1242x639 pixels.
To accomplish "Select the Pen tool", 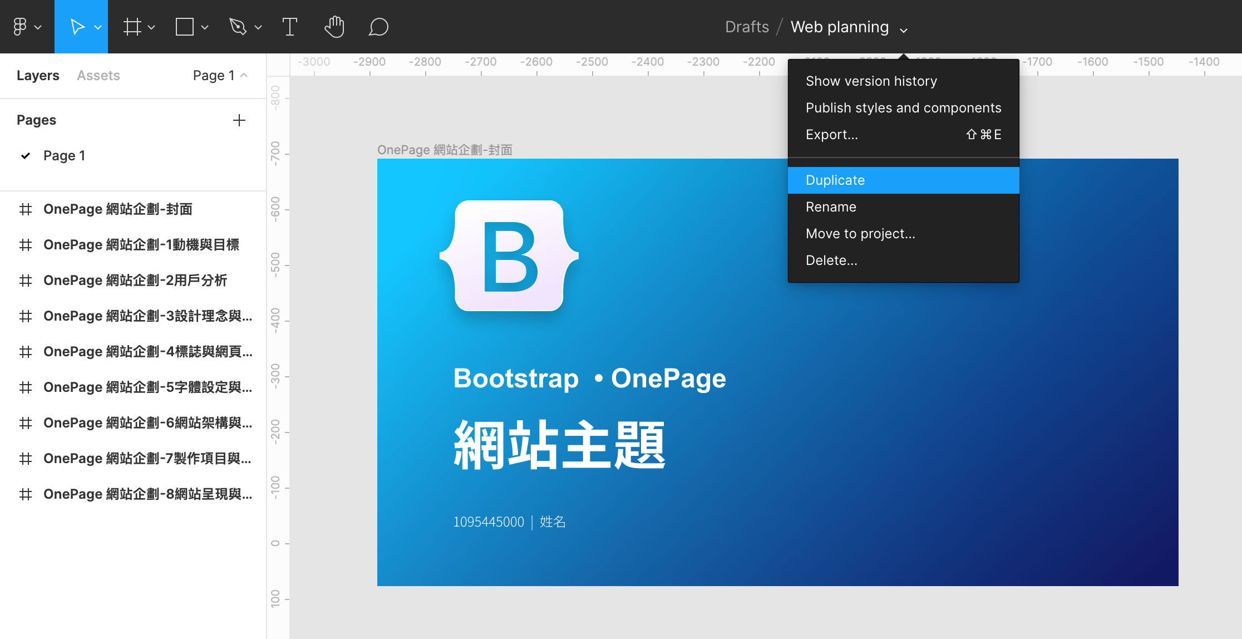I will coord(238,27).
